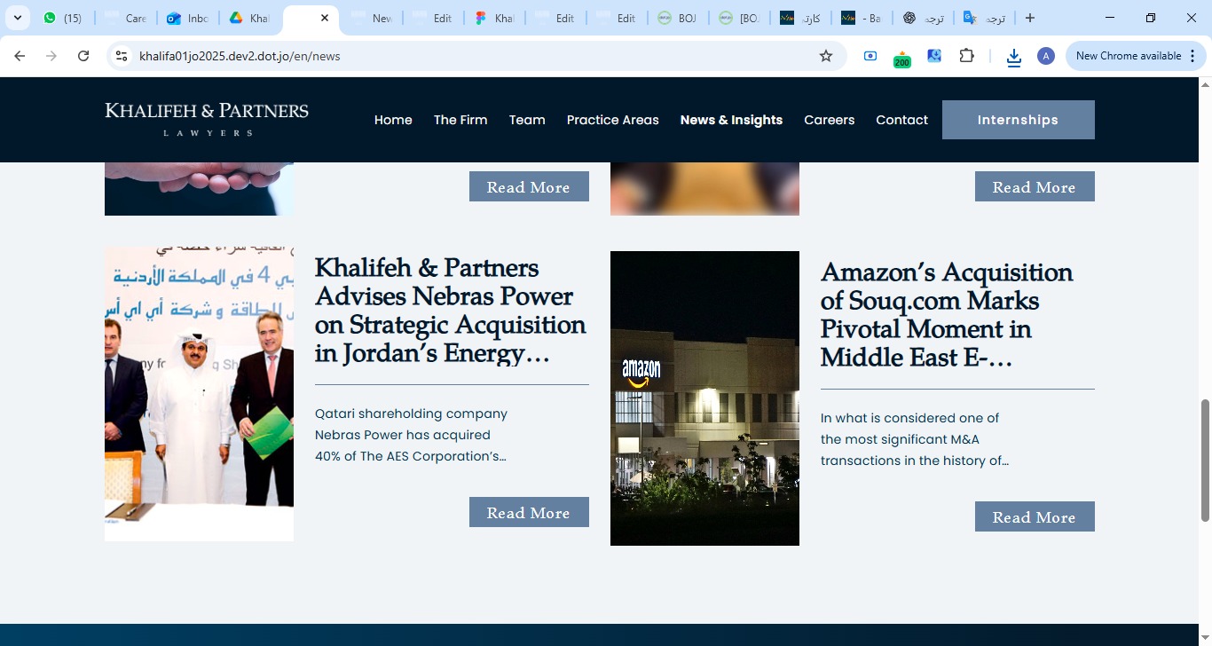
Task: Open the Contact menu item
Action: (x=901, y=120)
